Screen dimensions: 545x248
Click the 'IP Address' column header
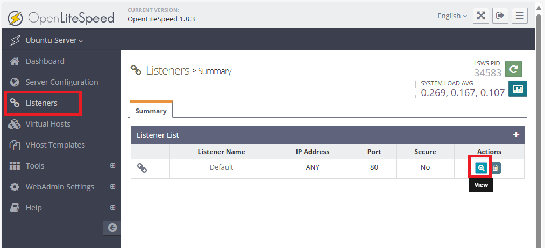[x=313, y=151]
